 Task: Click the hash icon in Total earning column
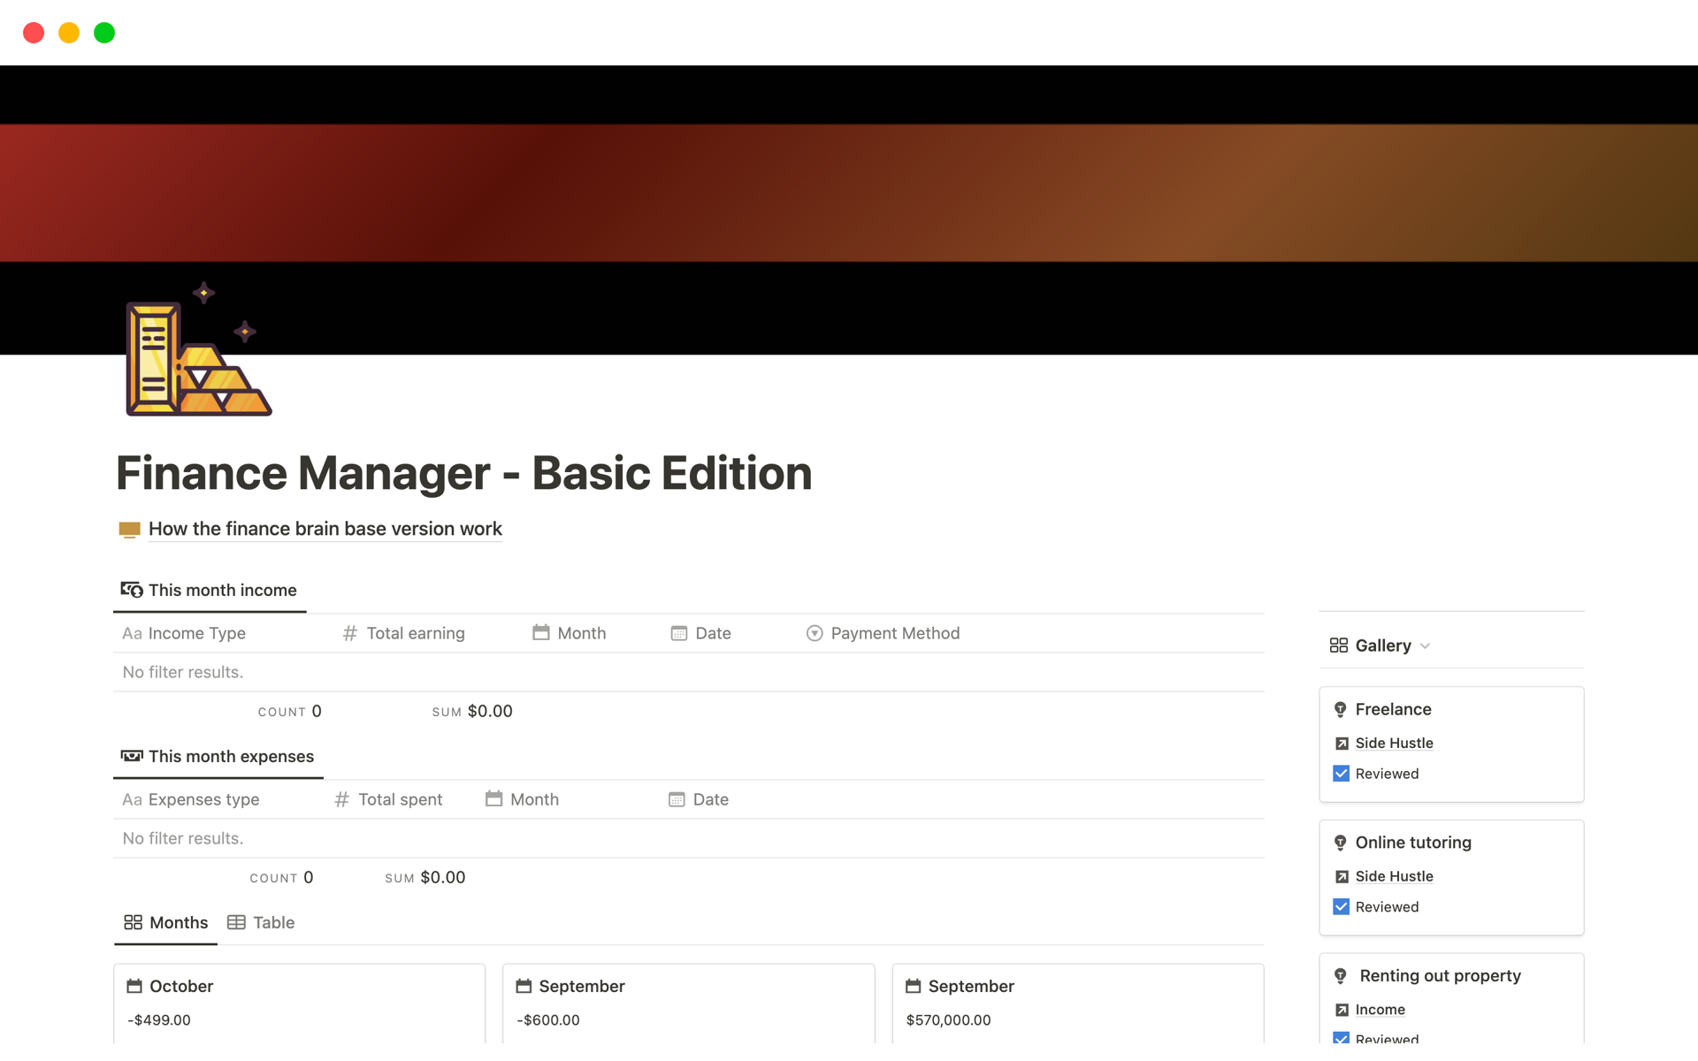point(350,633)
